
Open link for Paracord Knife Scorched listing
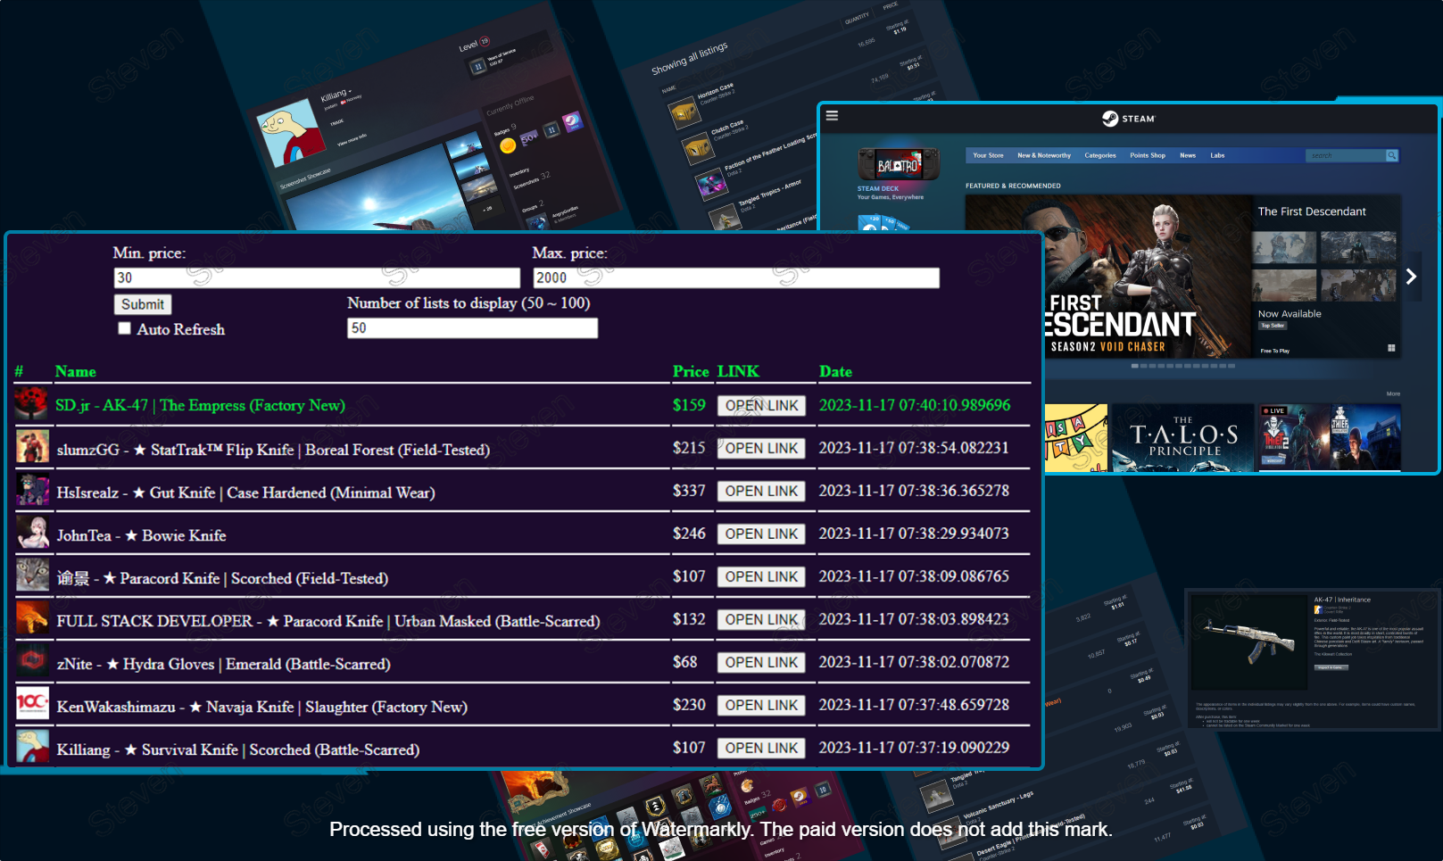761,577
